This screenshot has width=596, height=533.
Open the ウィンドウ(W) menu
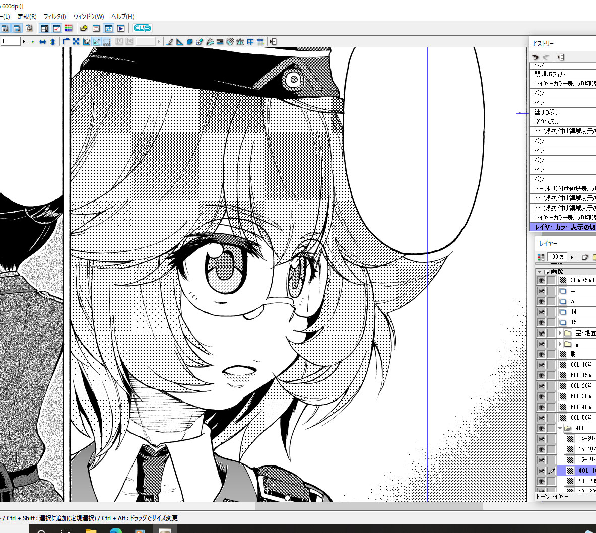pos(89,16)
